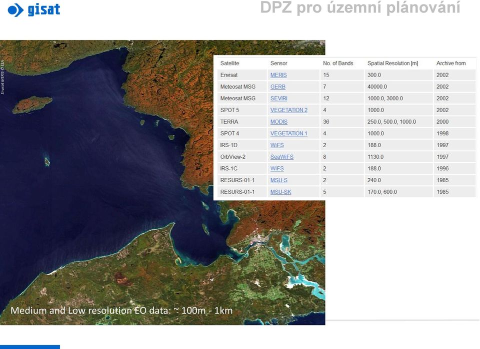Image resolution: width=480 pixels, height=349 pixels.
Task: Click the Medium and Low resolution caption
Action: [x=121, y=310]
